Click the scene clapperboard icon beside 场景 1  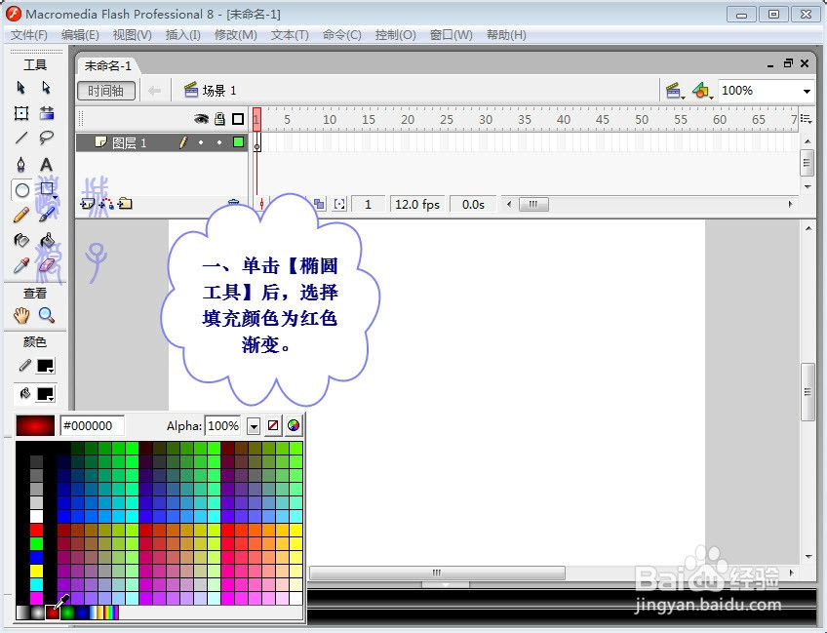coord(191,90)
